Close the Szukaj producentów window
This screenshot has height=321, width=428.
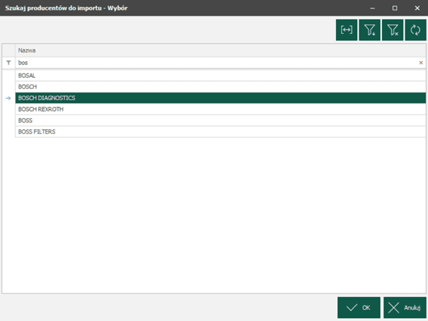[417, 8]
